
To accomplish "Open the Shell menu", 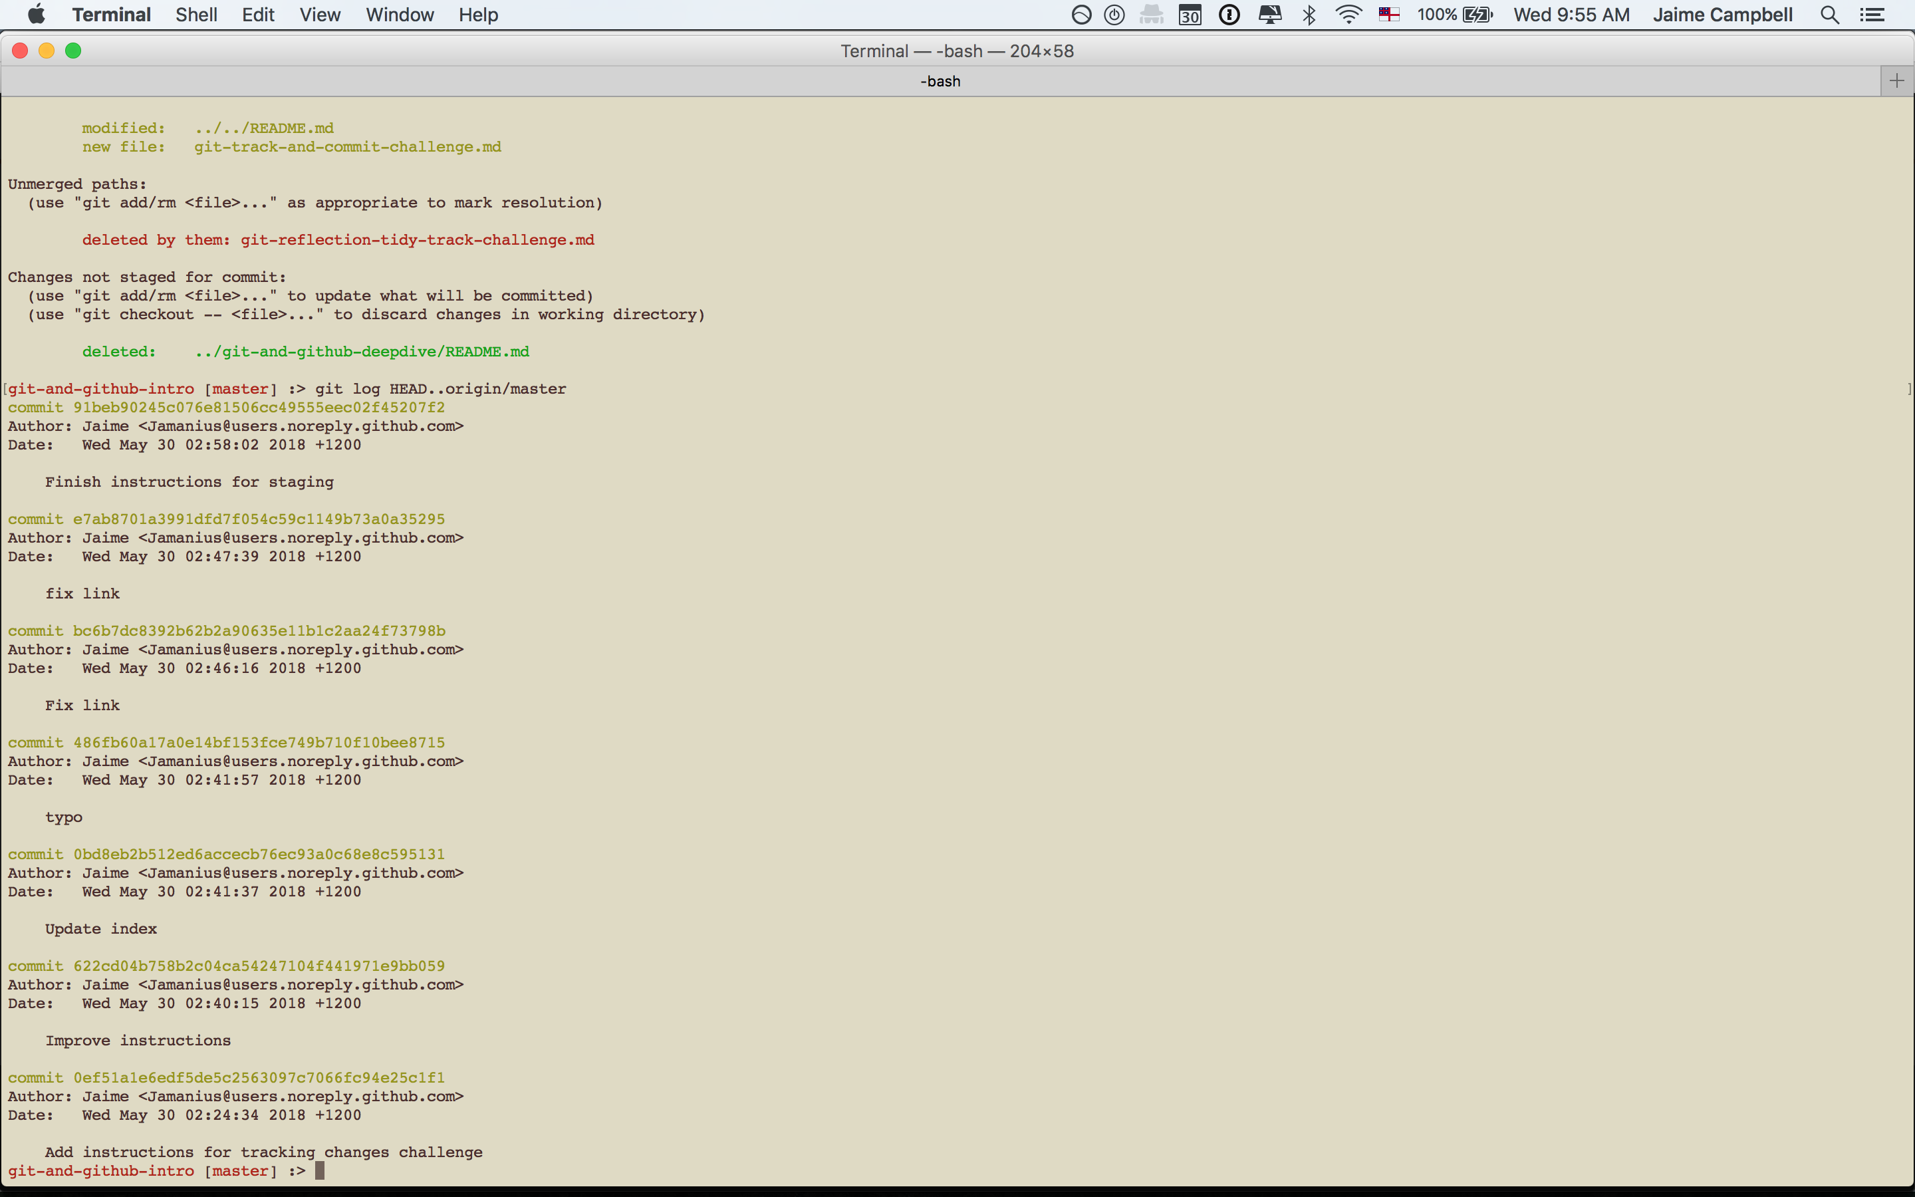I will (196, 14).
